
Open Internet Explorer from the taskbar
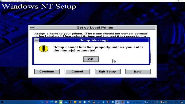tap(113, 102)
